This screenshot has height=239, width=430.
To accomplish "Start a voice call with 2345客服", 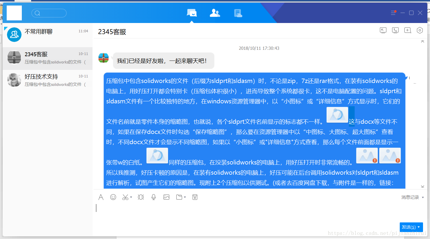I will tap(395, 30).
